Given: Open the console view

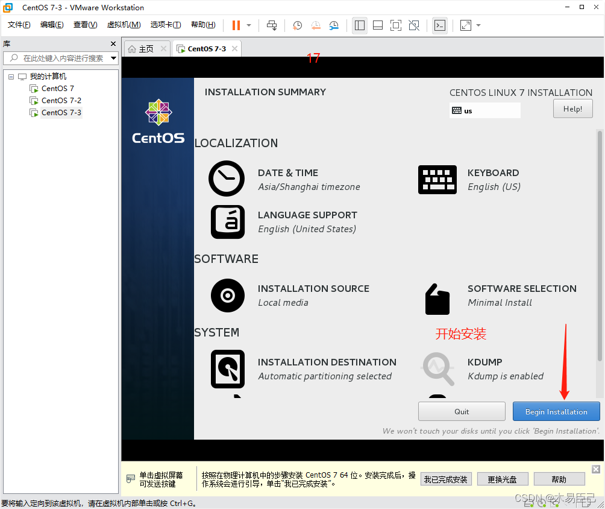Looking at the screenshot, I should tap(440, 25).
